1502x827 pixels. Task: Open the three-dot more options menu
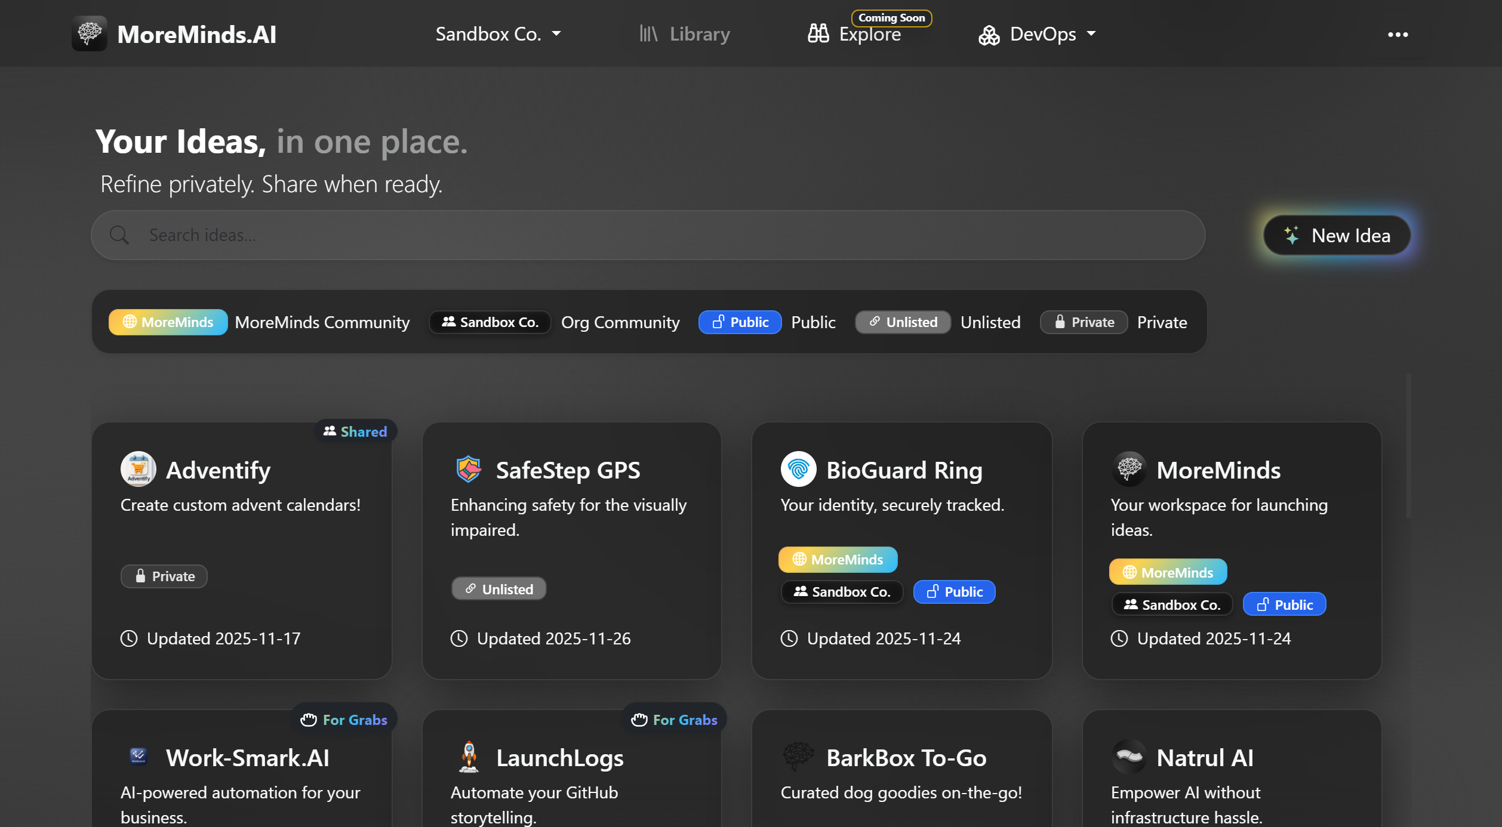point(1398,35)
